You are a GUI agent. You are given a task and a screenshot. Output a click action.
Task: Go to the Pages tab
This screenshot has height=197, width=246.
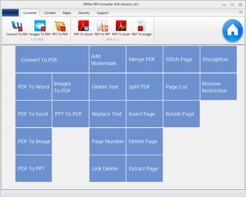tap(67, 13)
